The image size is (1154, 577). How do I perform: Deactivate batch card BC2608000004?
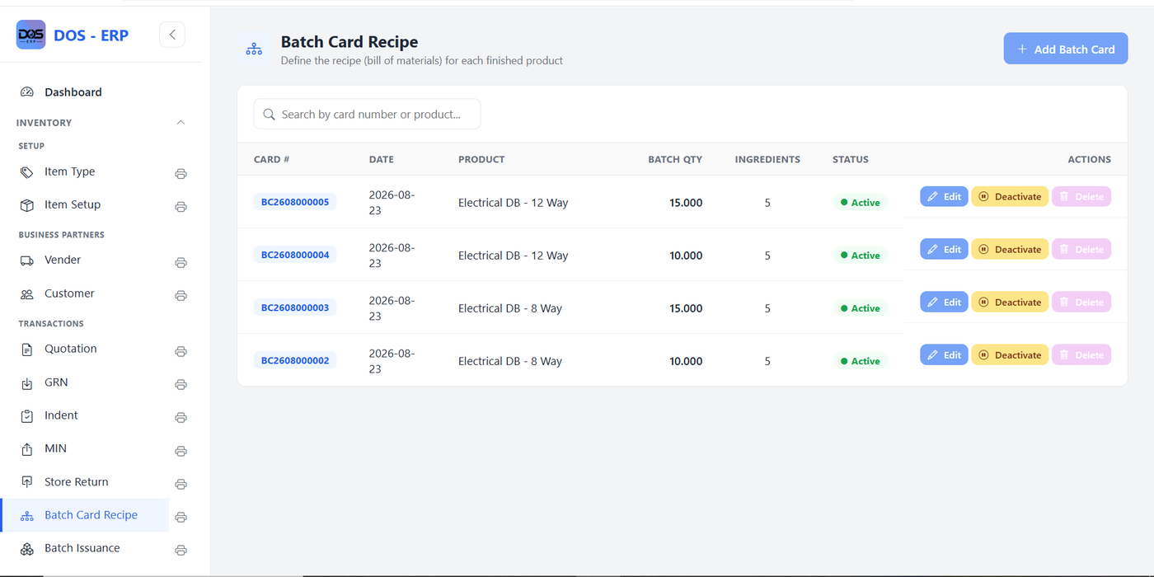click(1010, 249)
